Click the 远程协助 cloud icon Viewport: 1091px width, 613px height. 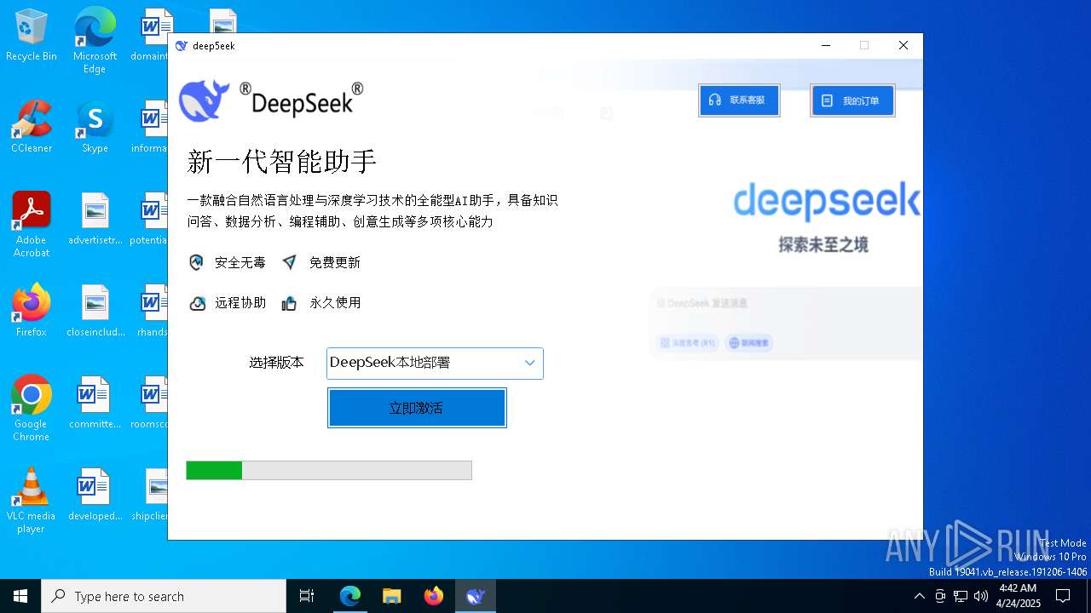tap(197, 303)
